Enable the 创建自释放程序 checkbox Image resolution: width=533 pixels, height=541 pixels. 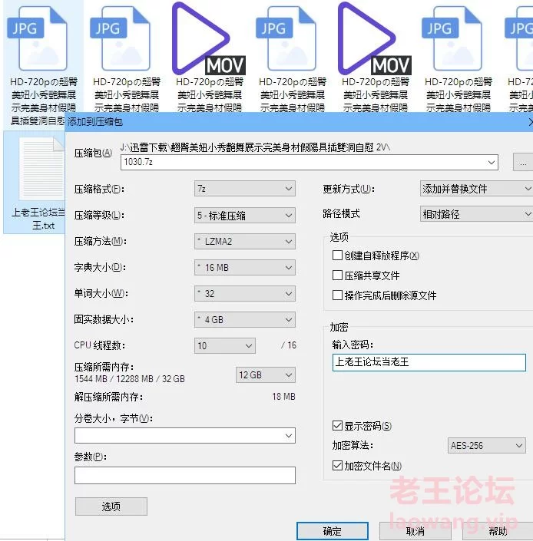pyautogui.click(x=337, y=256)
